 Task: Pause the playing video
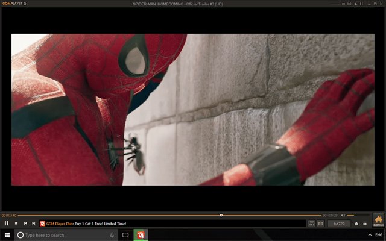point(7,224)
